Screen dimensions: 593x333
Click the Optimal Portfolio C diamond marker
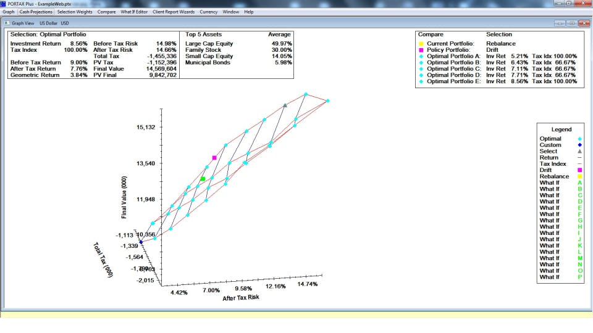pos(421,68)
